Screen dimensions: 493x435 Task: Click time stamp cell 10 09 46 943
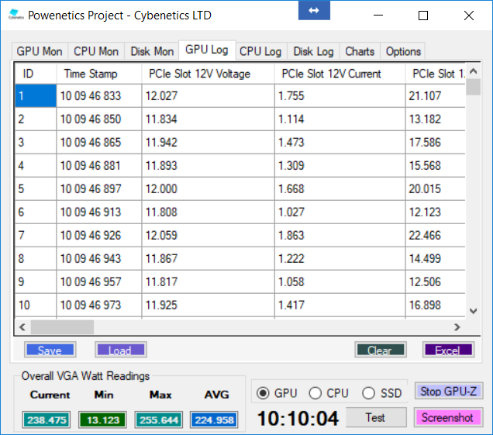coord(99,258)
